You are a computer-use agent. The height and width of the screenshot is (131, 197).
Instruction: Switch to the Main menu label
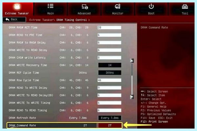coord(51,13)
